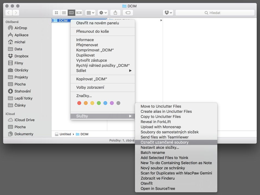Image resolution: width=260 pixels, height=195 pixels.
Task: Open Plocha under Oblíbené in sidebar
Action: click(x=17, y=84)
